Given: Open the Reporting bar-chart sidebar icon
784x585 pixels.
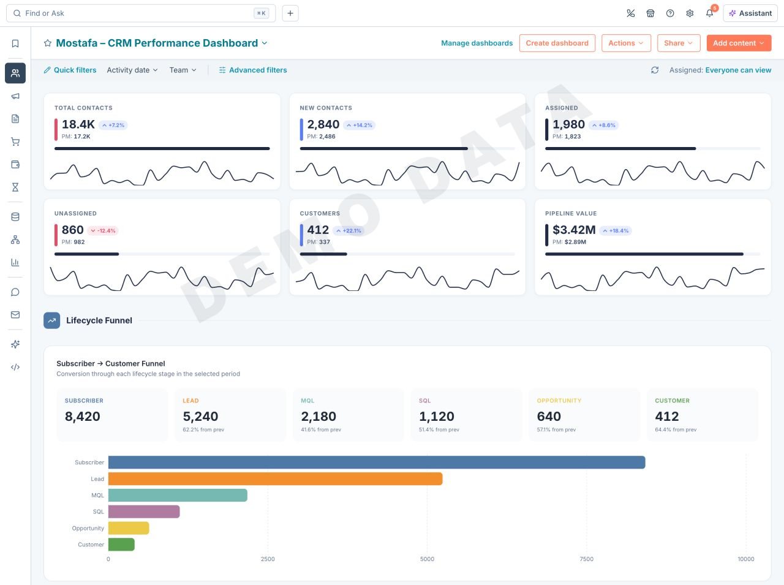Looking at the screenshot, I should 15,262.
